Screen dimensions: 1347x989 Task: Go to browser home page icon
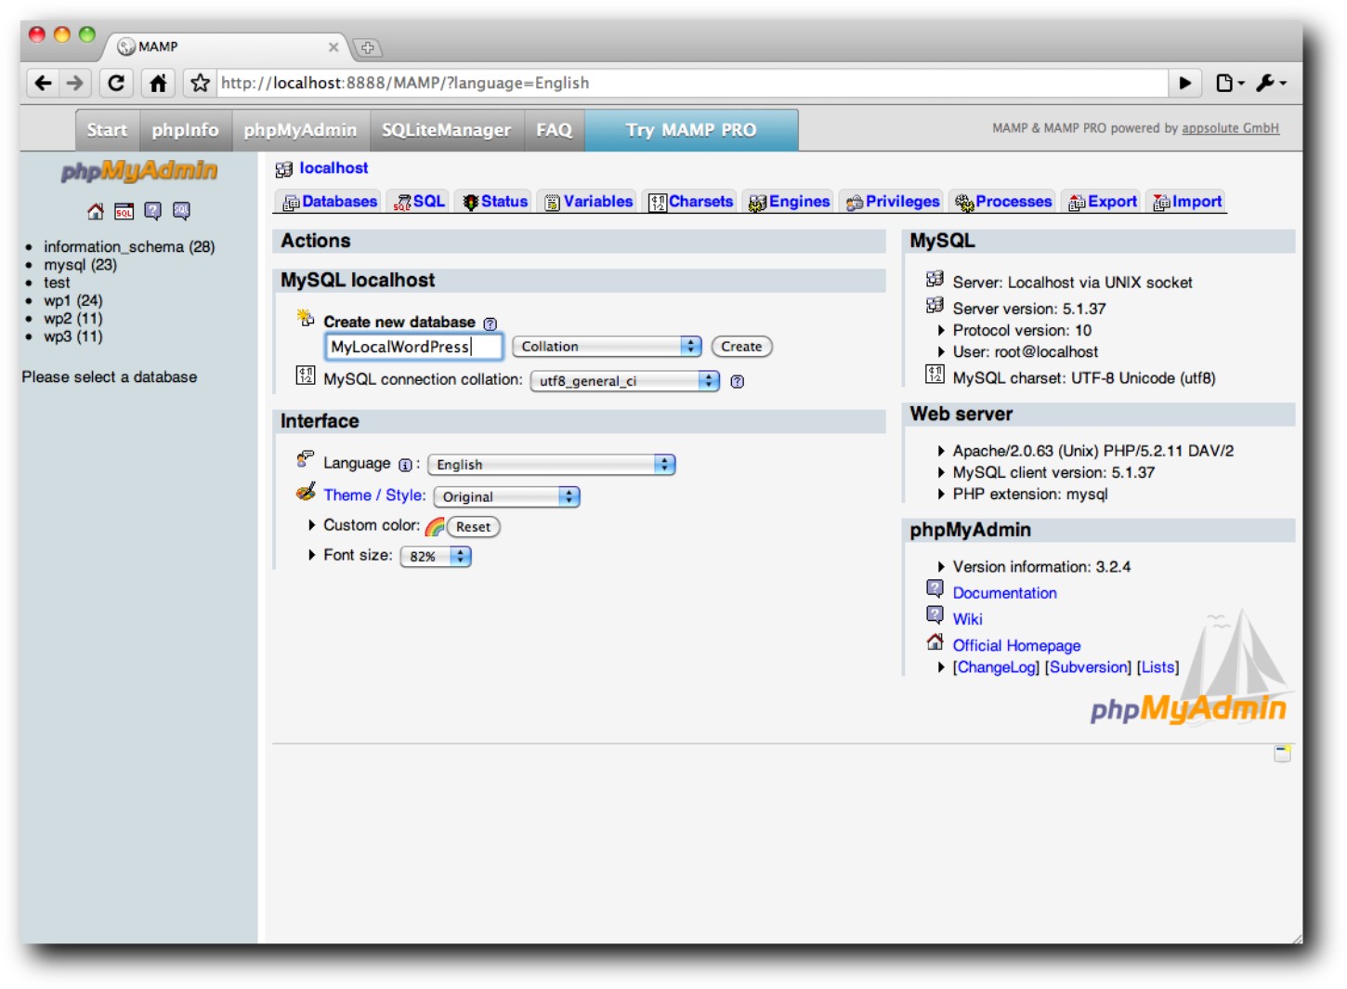(x=158, y=84)
